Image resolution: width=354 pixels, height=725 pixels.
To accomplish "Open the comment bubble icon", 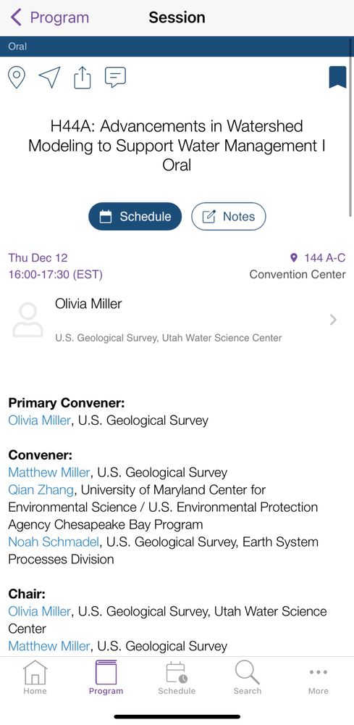I will point(115,78).
